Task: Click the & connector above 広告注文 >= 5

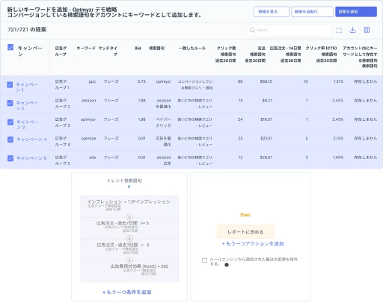Action: [x=129, y=217]
